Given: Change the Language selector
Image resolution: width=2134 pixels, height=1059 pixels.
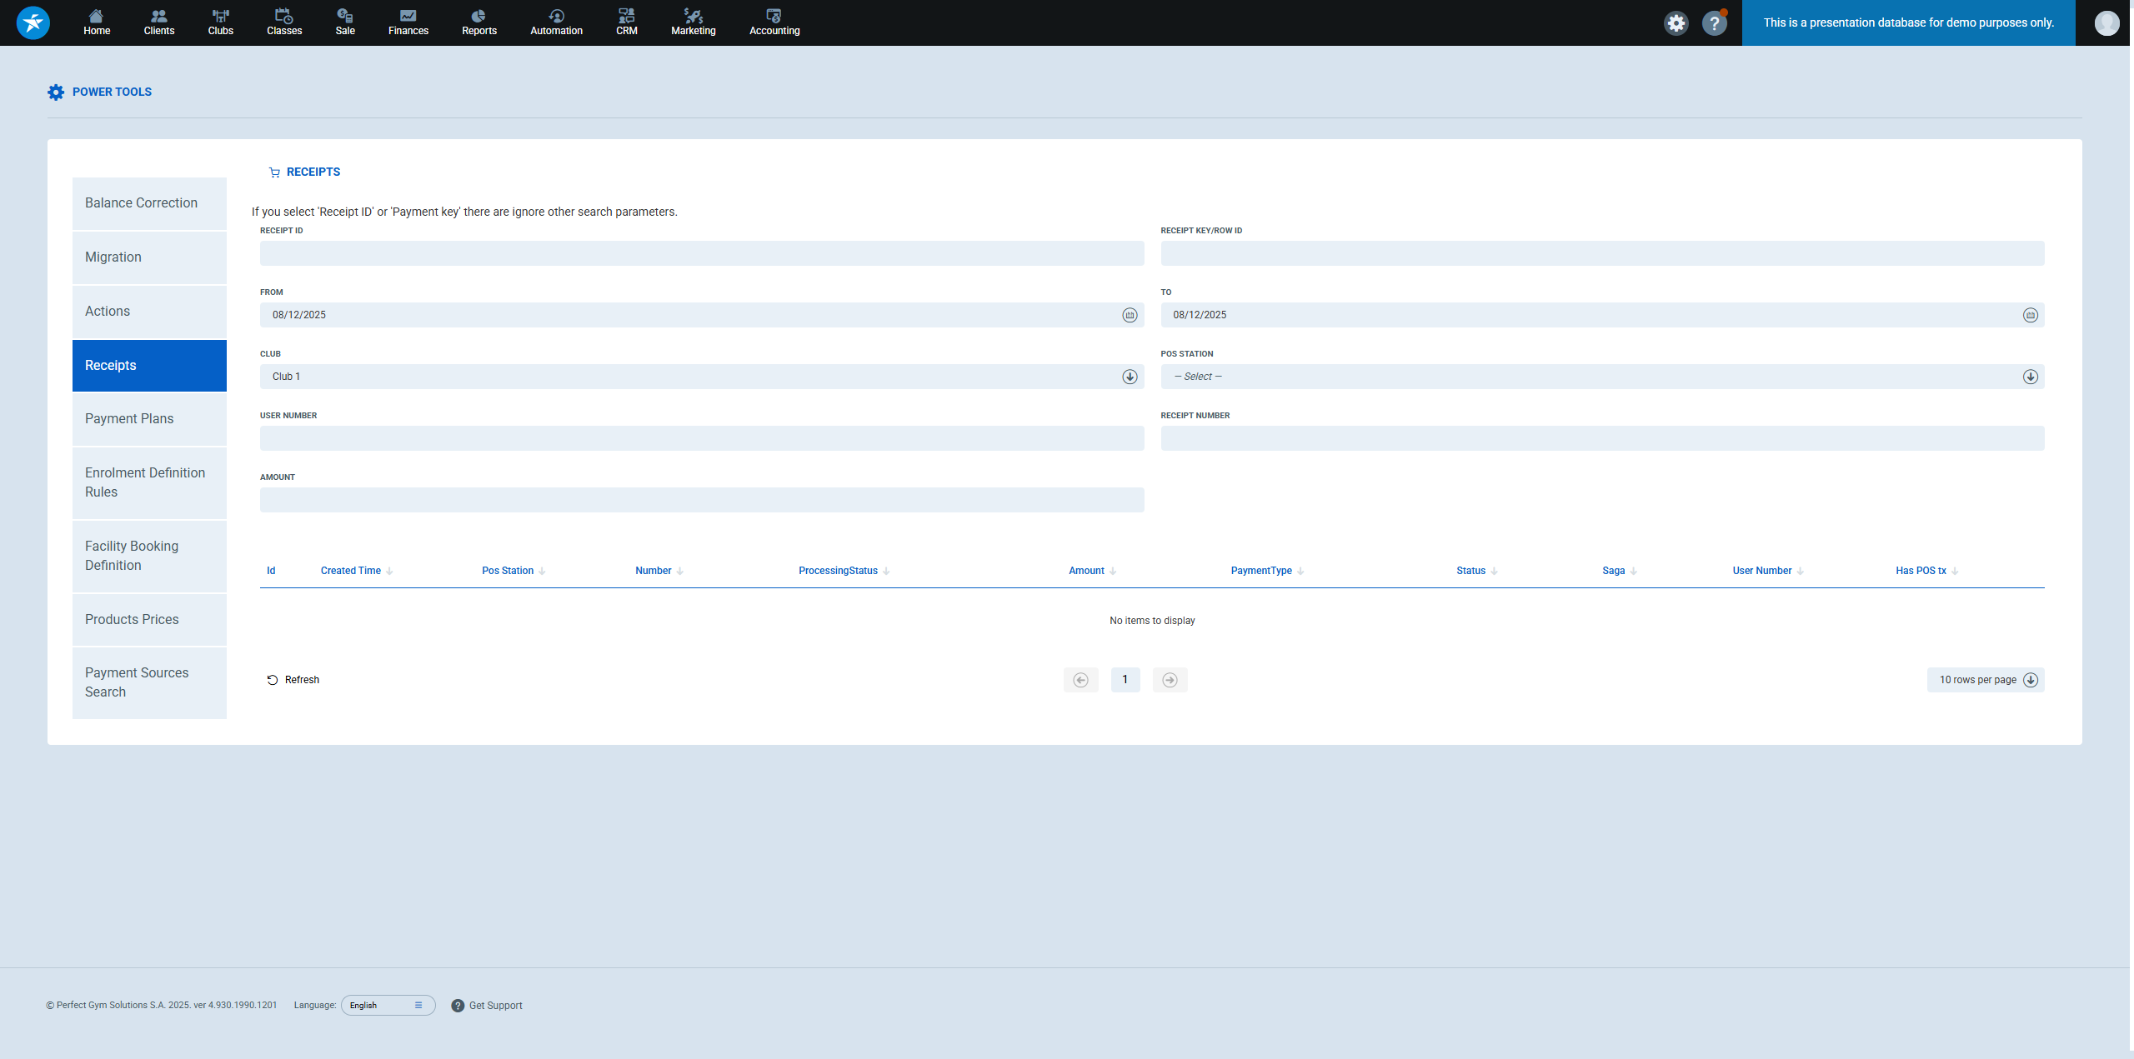Looking at the screenshot, I should (388, 1005).
